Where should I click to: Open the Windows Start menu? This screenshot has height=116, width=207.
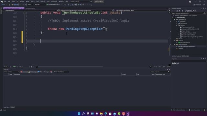(x=79, y=114)
